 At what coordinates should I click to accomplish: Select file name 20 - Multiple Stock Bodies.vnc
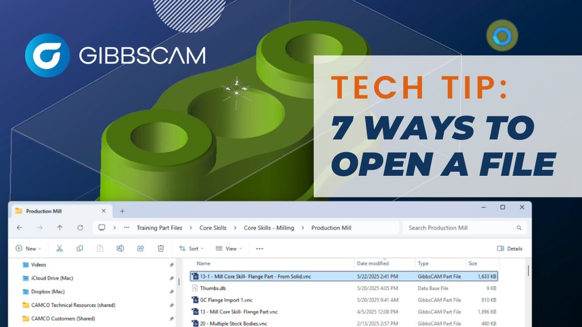[x=234, y=323]
